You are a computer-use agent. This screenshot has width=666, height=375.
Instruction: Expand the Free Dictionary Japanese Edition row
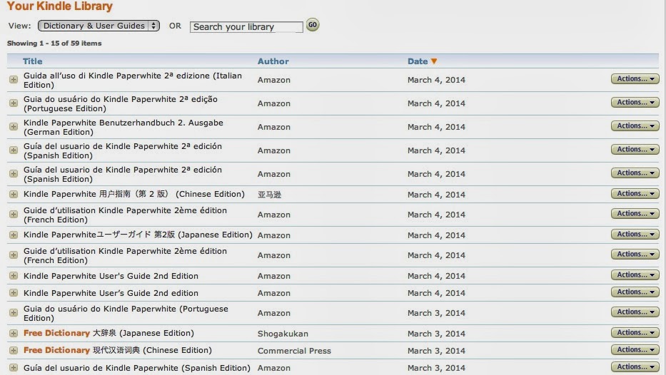14,334
